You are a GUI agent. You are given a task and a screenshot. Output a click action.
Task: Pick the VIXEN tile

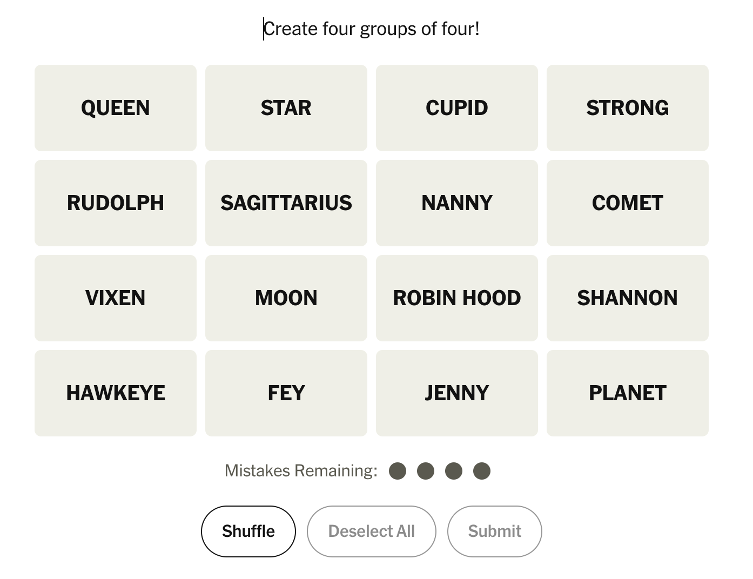pos(116,298)
